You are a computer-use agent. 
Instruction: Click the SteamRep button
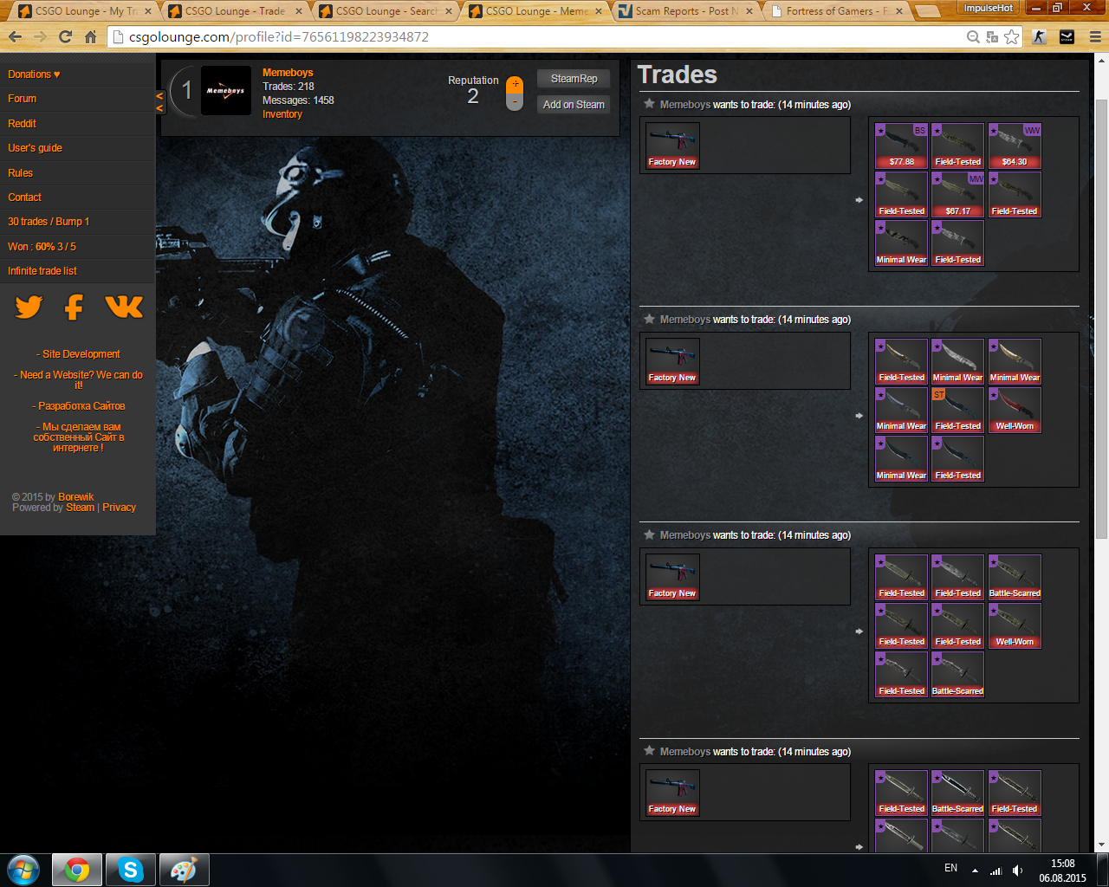pyautogui.click(x=574, y=79)
